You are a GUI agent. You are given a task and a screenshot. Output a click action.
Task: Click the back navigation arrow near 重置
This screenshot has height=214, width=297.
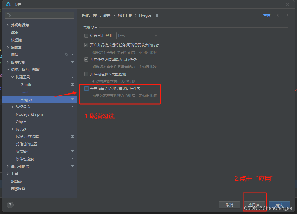tap(279, 15)
